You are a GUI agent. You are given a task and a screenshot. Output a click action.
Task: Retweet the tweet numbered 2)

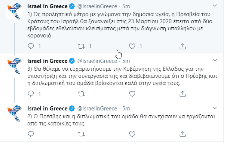click(x=81, y=134)
